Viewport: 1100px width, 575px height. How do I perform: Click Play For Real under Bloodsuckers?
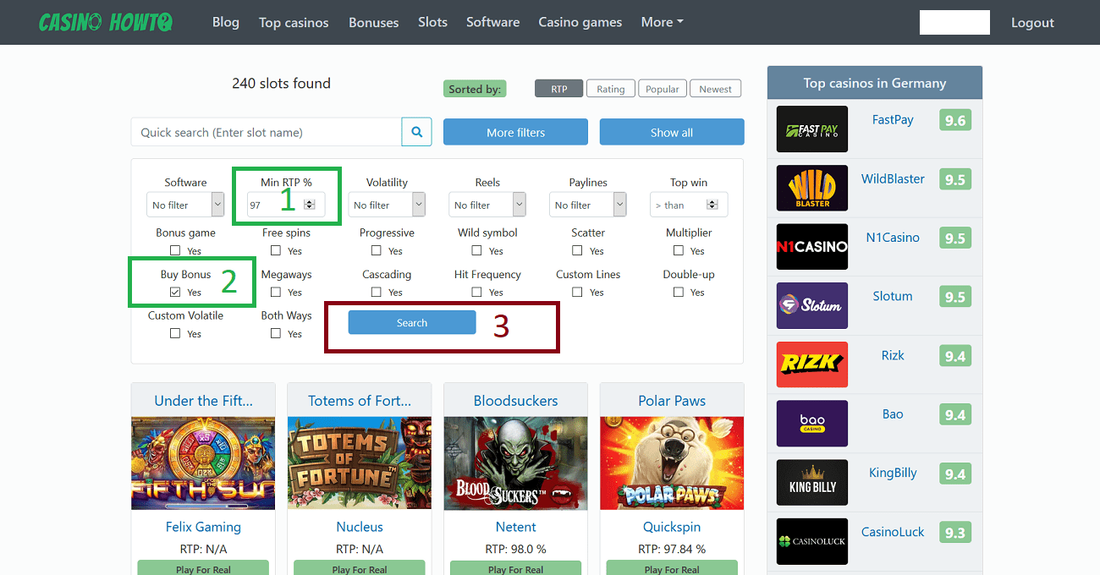516,569
